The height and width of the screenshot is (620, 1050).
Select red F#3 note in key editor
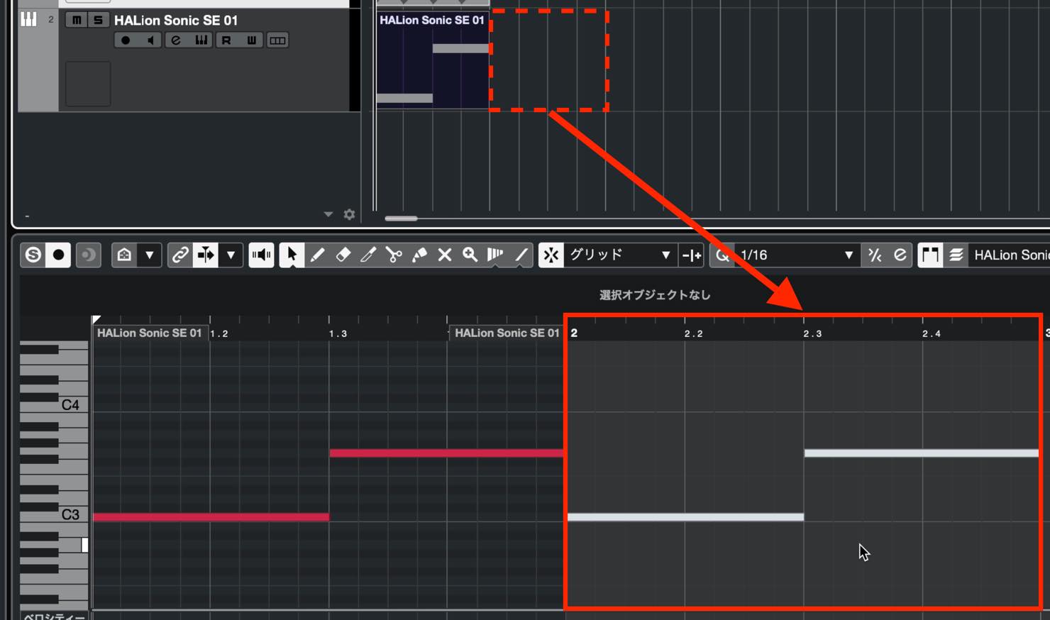(x=447, y=453)
